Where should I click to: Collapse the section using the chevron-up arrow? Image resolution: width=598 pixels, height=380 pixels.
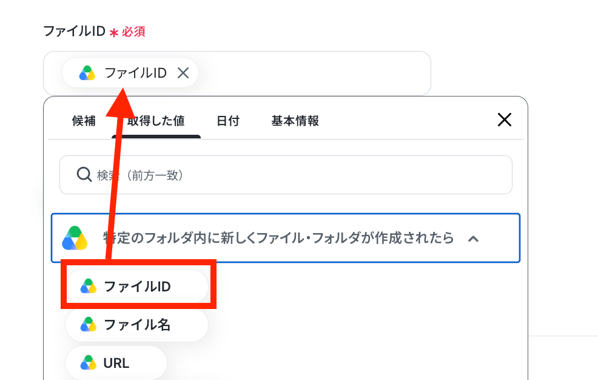(x=473, y=239)
